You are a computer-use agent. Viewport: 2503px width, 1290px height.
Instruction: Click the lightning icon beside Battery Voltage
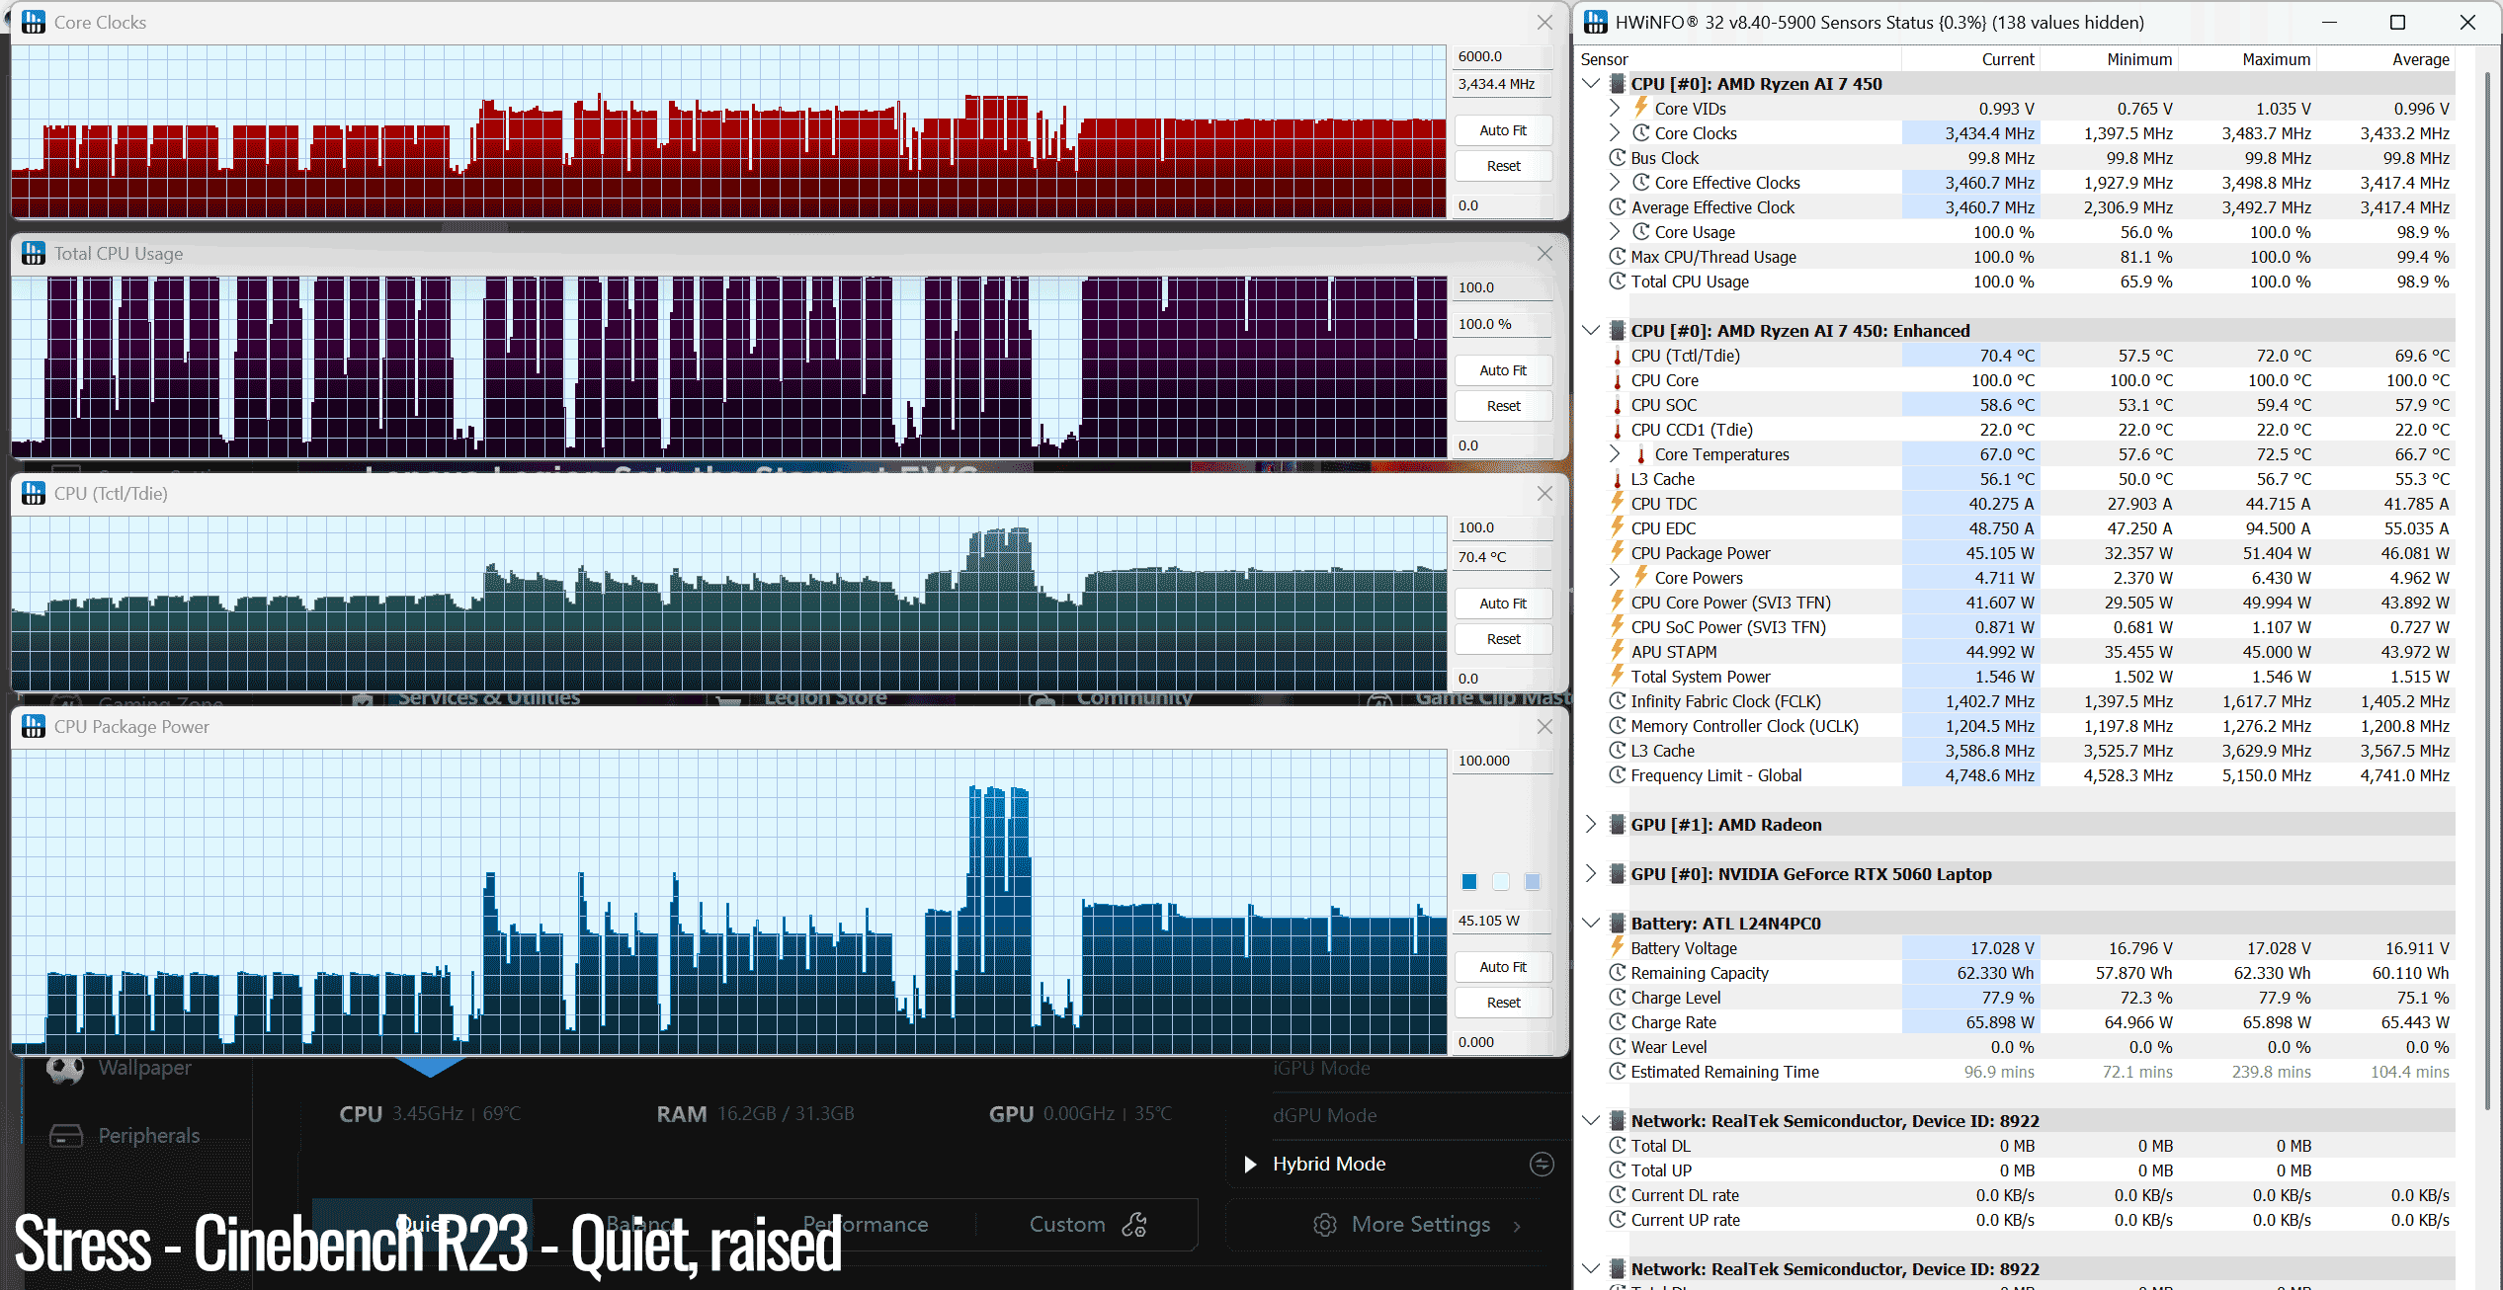coord(1618,947)
